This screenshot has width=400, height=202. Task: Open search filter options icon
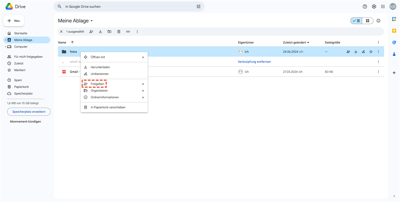[199, 7]
